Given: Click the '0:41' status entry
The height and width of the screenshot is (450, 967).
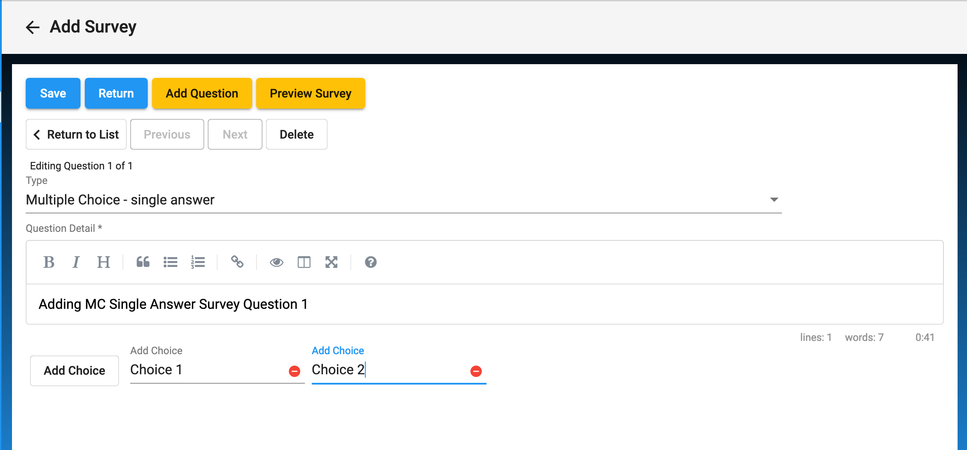Looking at the screenshot, I should pos(925,337).
